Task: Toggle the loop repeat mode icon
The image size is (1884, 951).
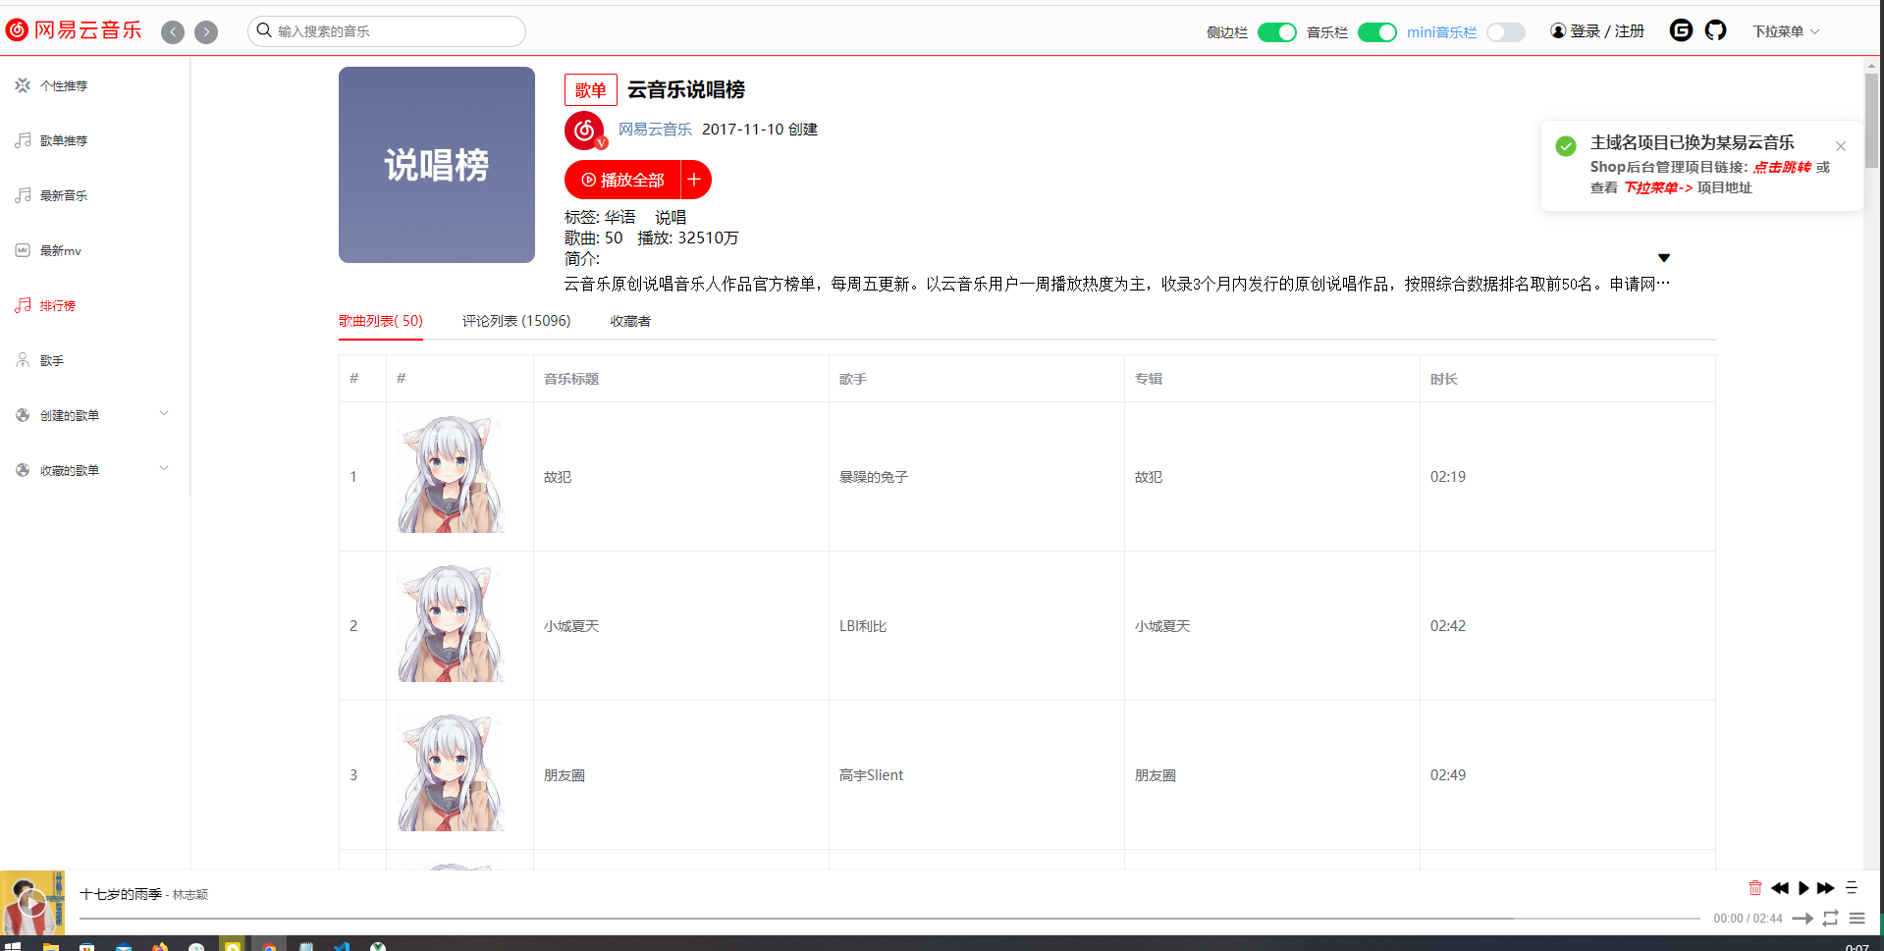Action: click(1830, 919)
